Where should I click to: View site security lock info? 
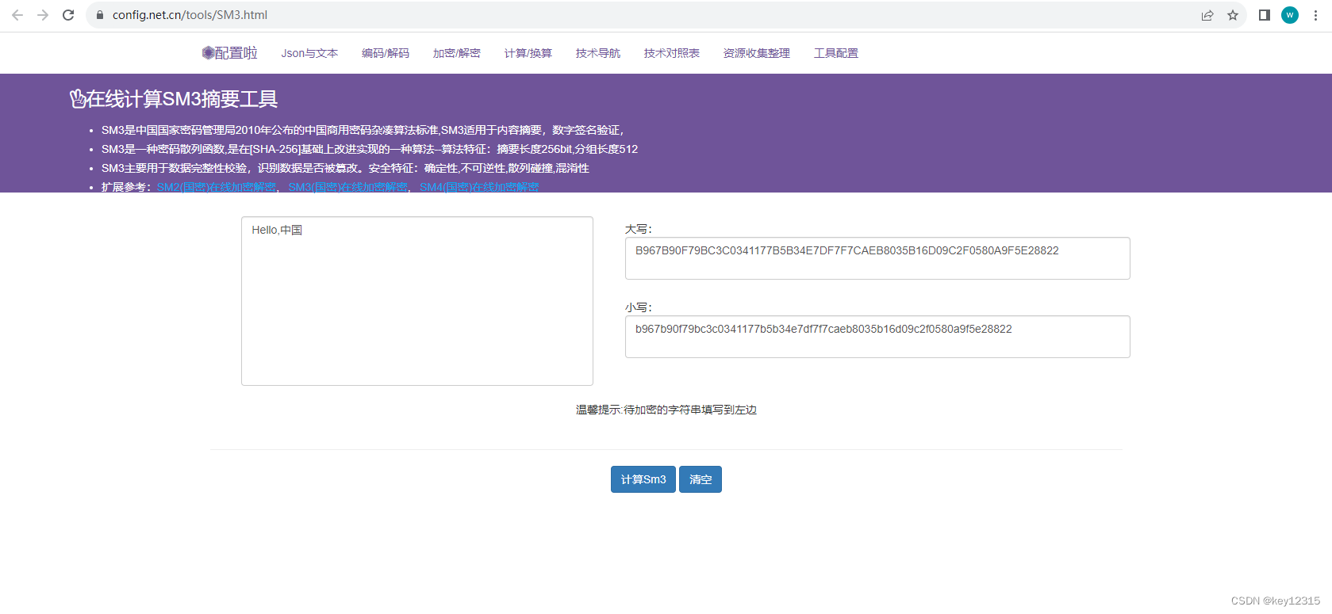point(100,15)
